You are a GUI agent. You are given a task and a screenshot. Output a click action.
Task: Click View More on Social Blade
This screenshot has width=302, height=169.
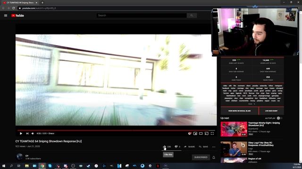[x=239, y=111]
